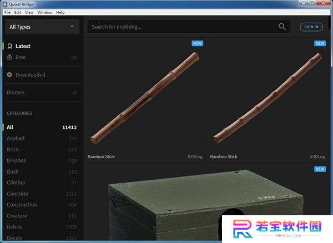Click NEW badge on second Bamboo Stick
Screen dimensions: 333x243
(x=320, y=43)
